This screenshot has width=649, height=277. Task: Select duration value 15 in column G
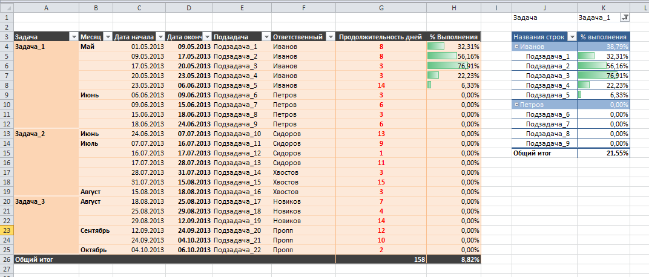click(381, 182)
